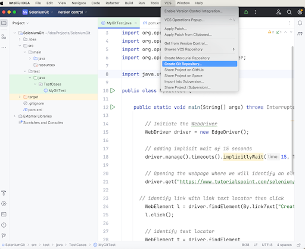Expand the .idea folder

(x=20, y=39)
